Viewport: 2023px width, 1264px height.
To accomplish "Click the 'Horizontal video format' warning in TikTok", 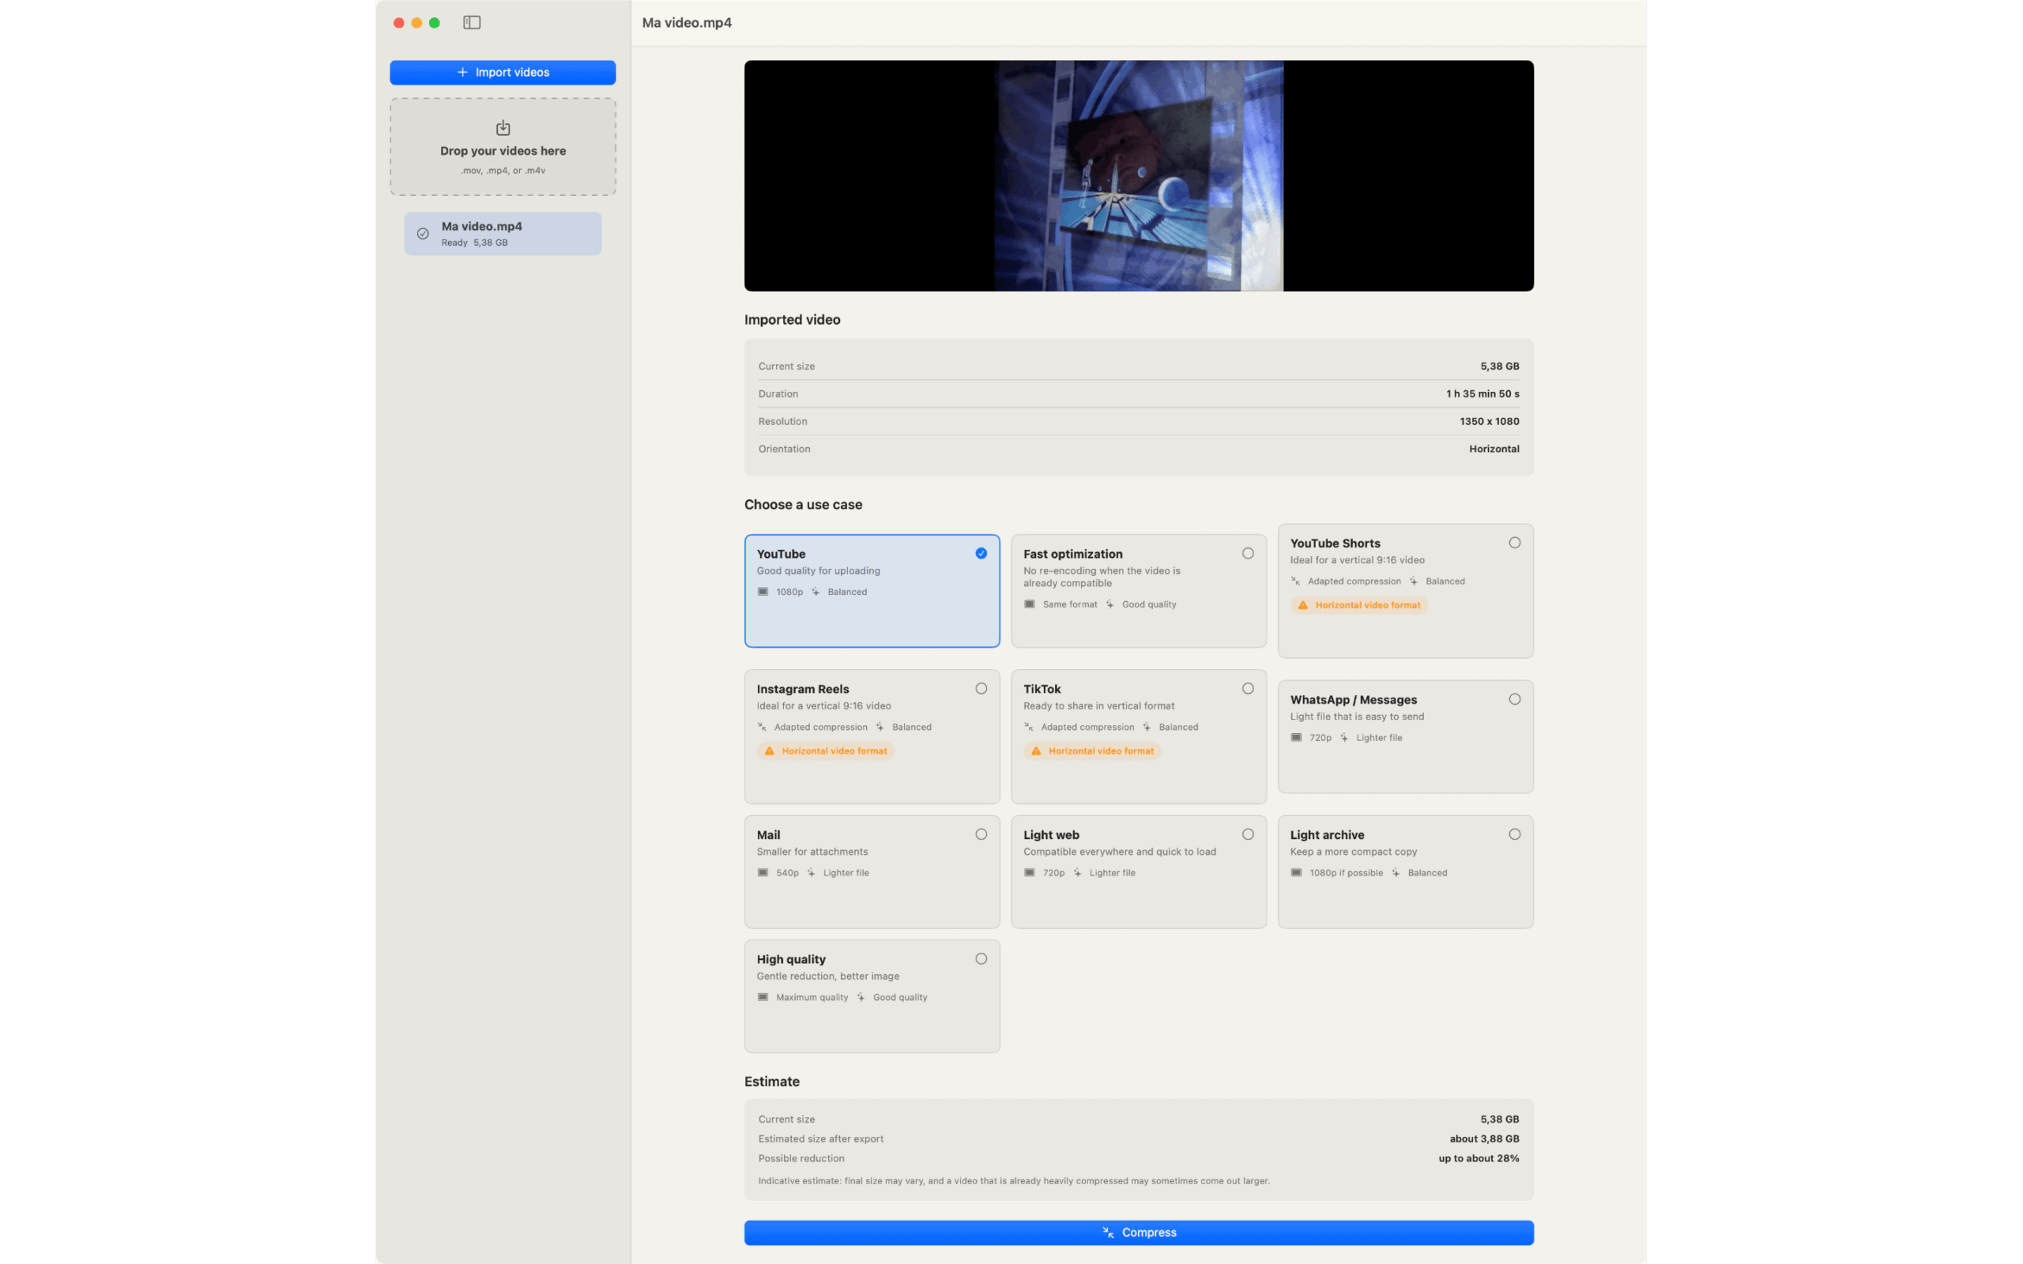I will [x=1093, y=750].
